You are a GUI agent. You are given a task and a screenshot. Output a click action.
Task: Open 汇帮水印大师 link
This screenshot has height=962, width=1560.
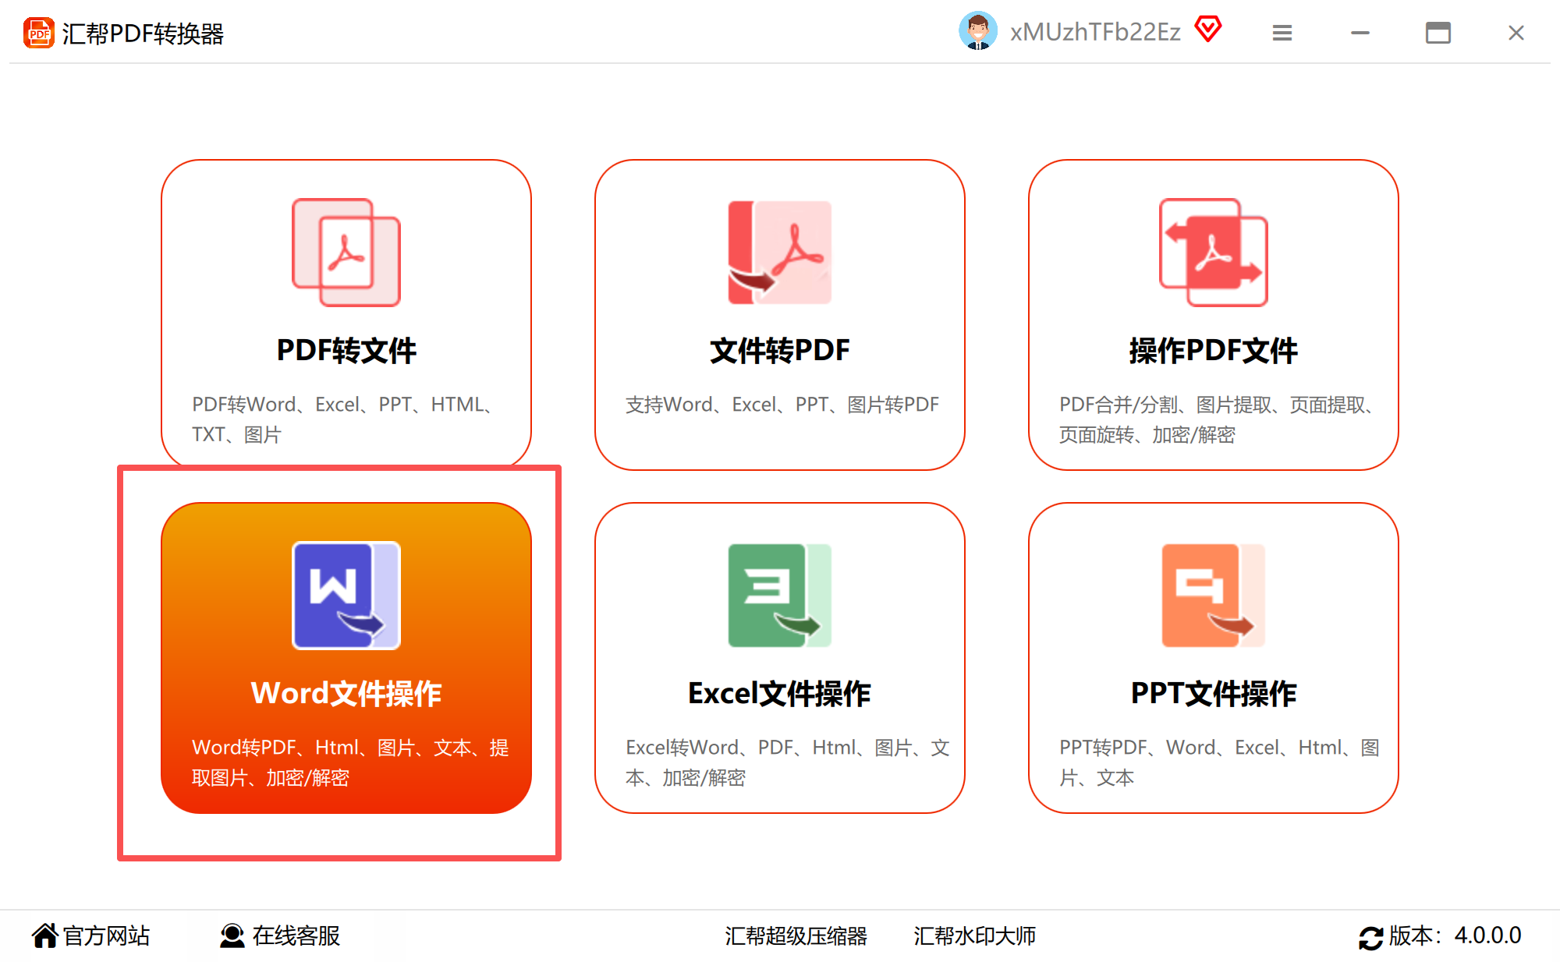pyautogui.click(x=974, y=935)
